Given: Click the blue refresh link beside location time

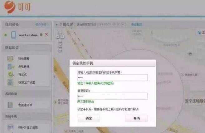Looking at the screenshot, I should (x=137, y=24).
